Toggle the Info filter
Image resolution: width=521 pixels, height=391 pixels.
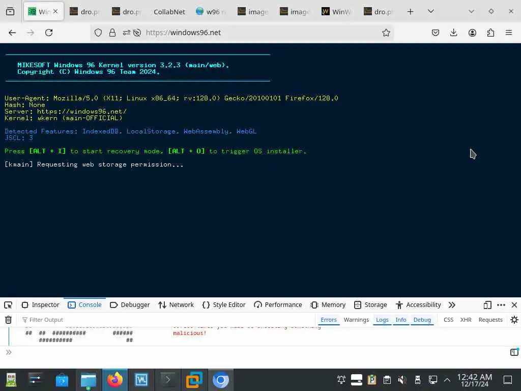click(401, 320)
